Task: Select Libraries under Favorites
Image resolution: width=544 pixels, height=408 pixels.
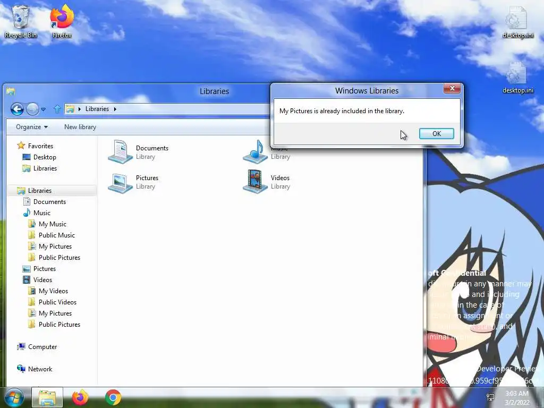Action: click(45, 168)
